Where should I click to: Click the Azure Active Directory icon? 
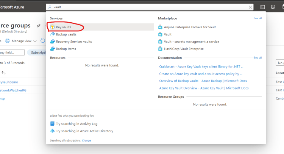(x=52, y=131)
